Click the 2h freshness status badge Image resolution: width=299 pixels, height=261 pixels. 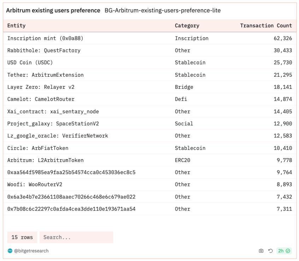tap(284, 251)
